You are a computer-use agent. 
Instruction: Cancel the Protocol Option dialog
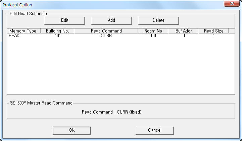click(154, 130)
